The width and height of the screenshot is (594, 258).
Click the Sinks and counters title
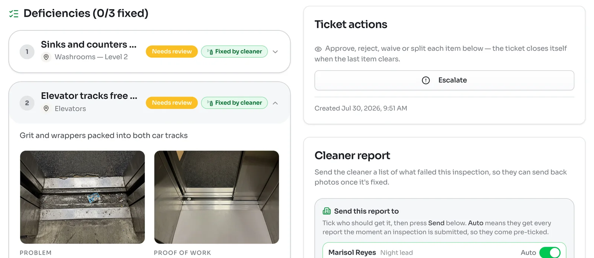pyautogui.click(x=89, y=44)
